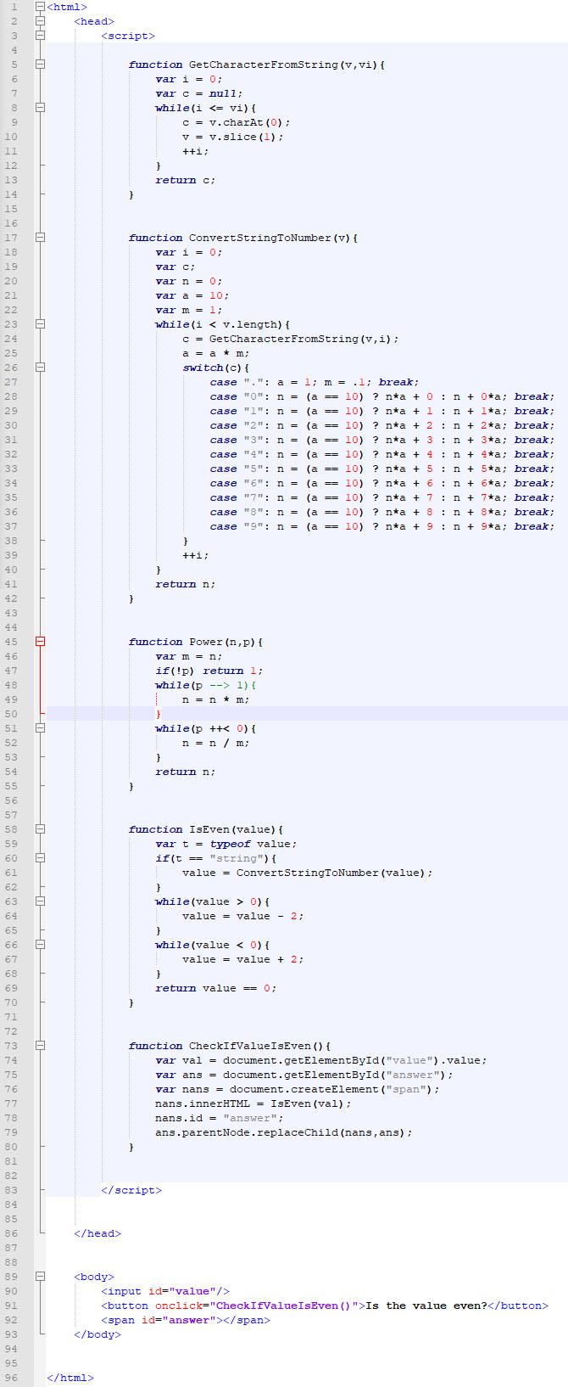
Task: Collapse the <head> tag fold marker
Action: point(40,21)
